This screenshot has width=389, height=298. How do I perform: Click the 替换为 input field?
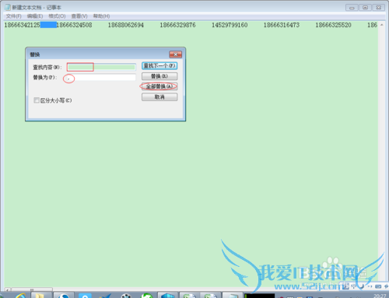101,77
